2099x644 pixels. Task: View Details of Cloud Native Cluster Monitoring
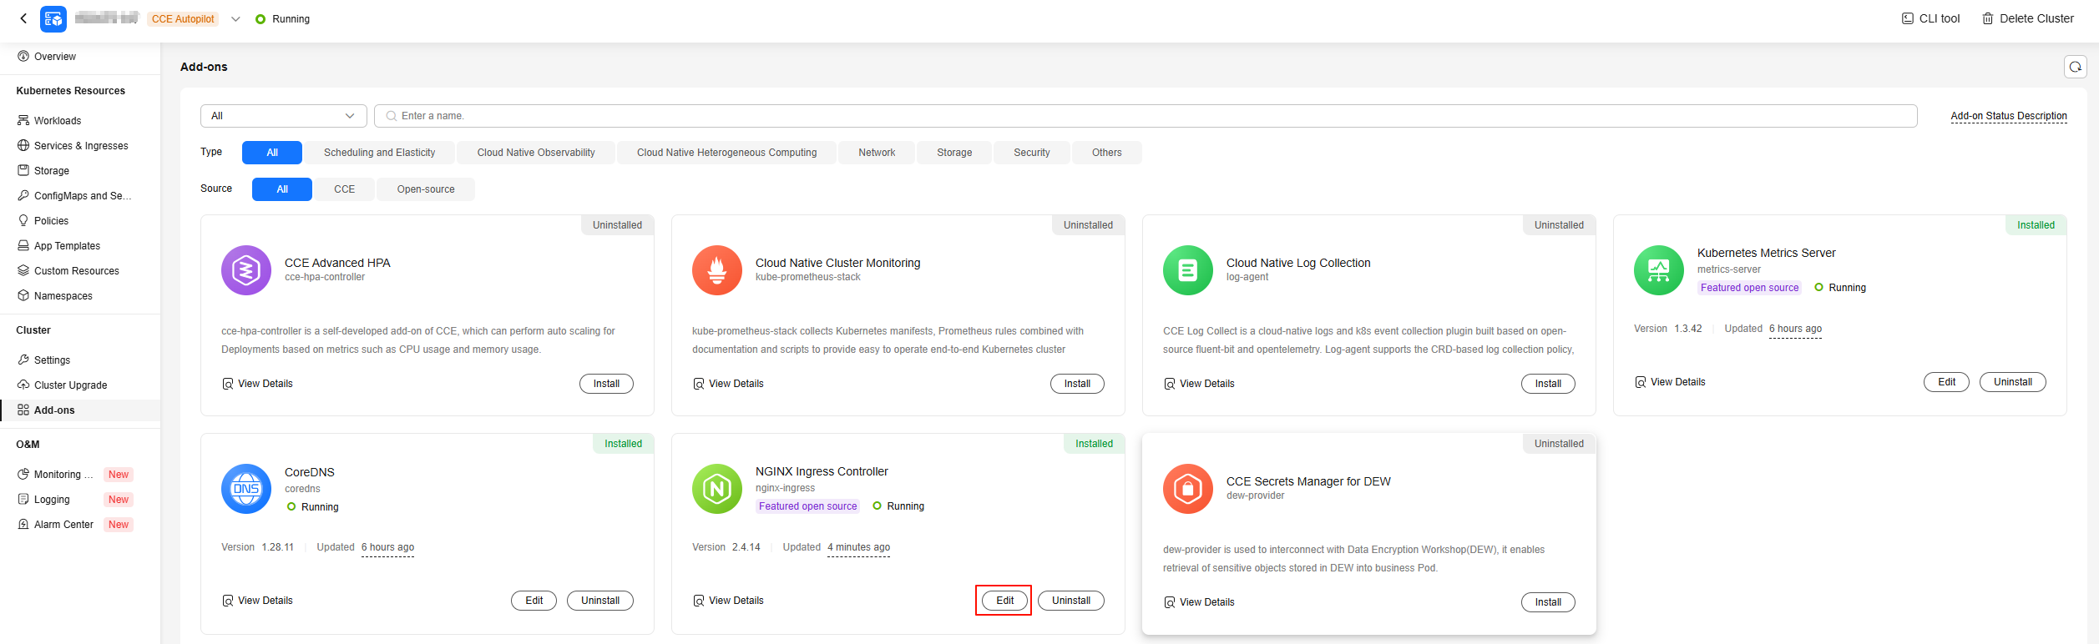click(x=729, y=384)
